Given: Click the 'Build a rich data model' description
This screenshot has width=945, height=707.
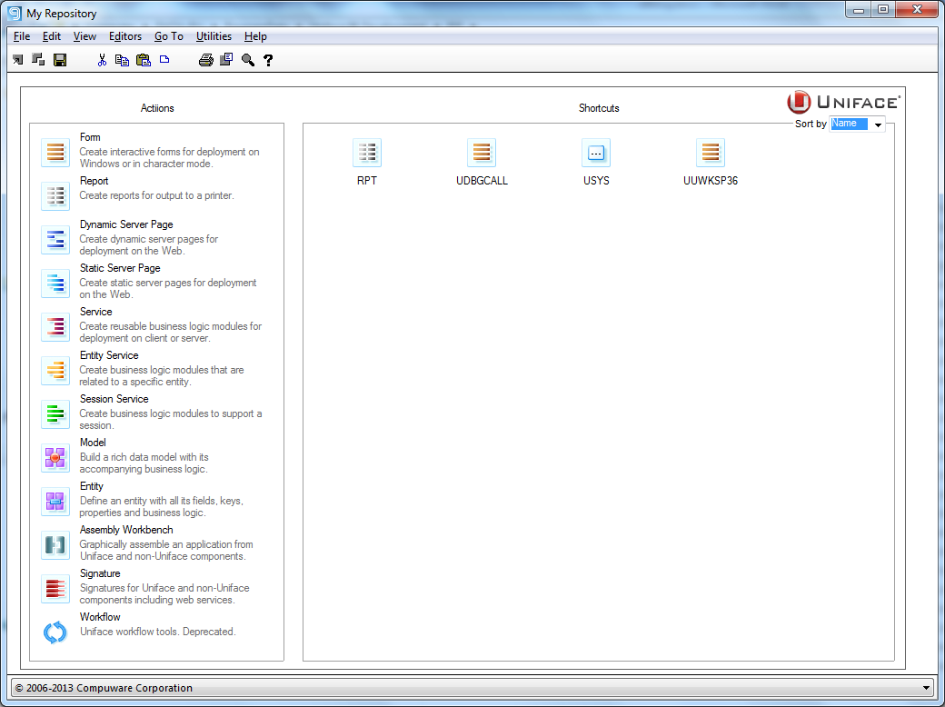Looking at the screenshot, I should coord(144,463).
